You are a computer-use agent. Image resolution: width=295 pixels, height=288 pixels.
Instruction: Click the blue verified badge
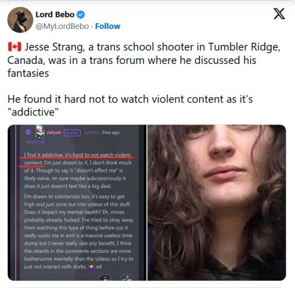tap(81, 15)
